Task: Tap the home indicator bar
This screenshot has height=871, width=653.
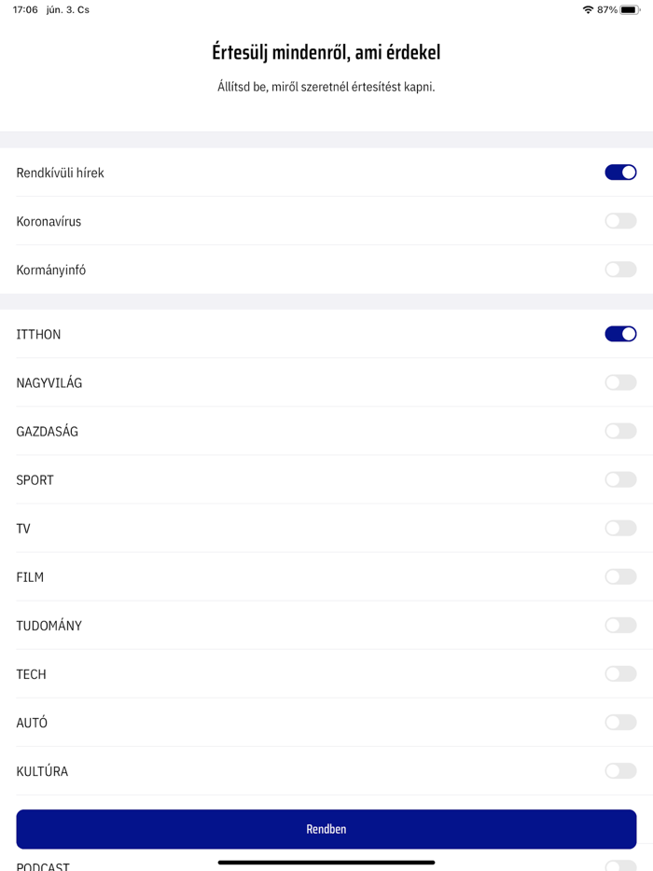Action: pyautogui.click(x=326, y=863)
